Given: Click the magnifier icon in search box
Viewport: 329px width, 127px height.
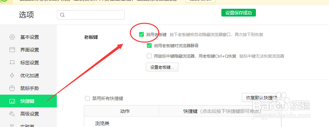Looking at the screenshot, I should [x=62, y=15].
